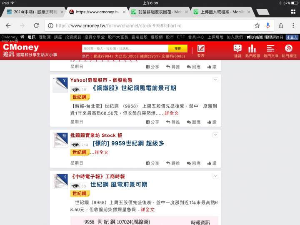Image resolution: width=300 pixels, height=225 pixels.
Task: Open the 熱門股票 bar chart icon
Action: coord(252,51)
